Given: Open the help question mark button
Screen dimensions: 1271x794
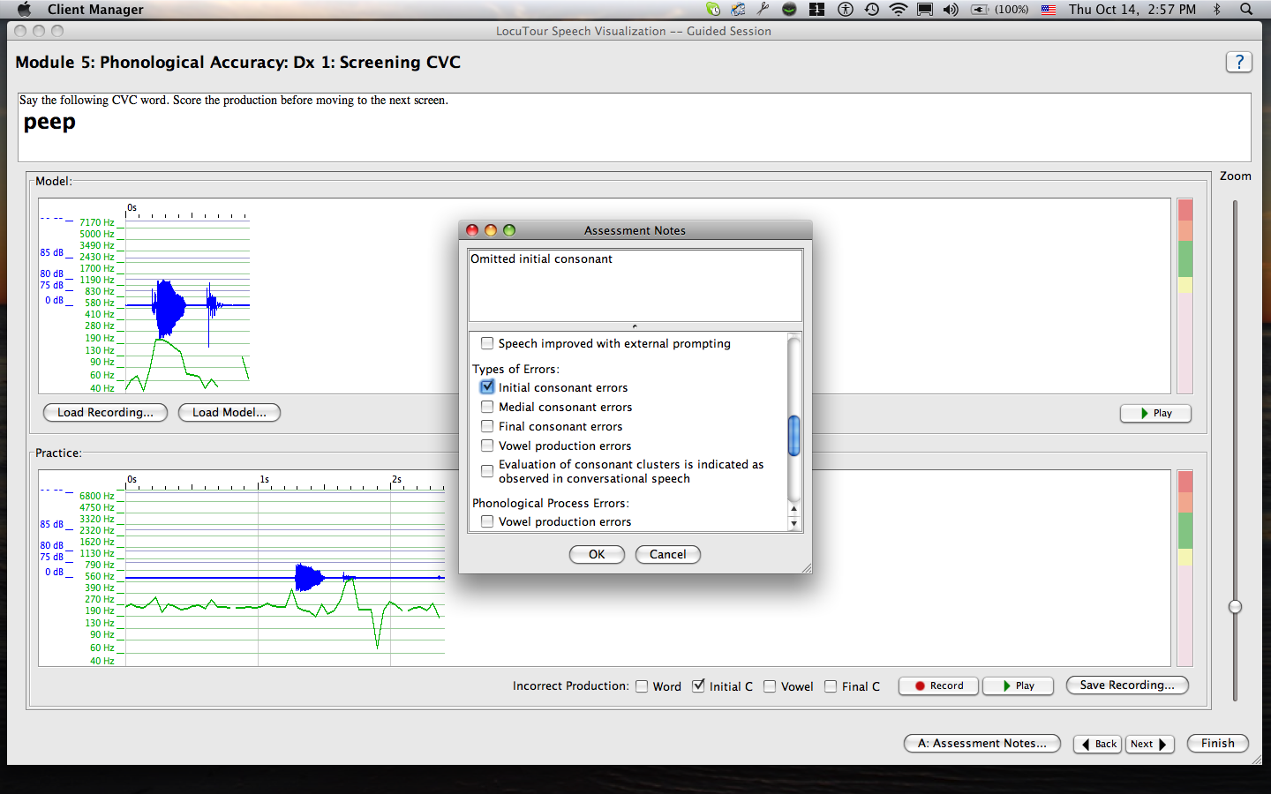Looking at the screenshot, I should pos(1238,62).
